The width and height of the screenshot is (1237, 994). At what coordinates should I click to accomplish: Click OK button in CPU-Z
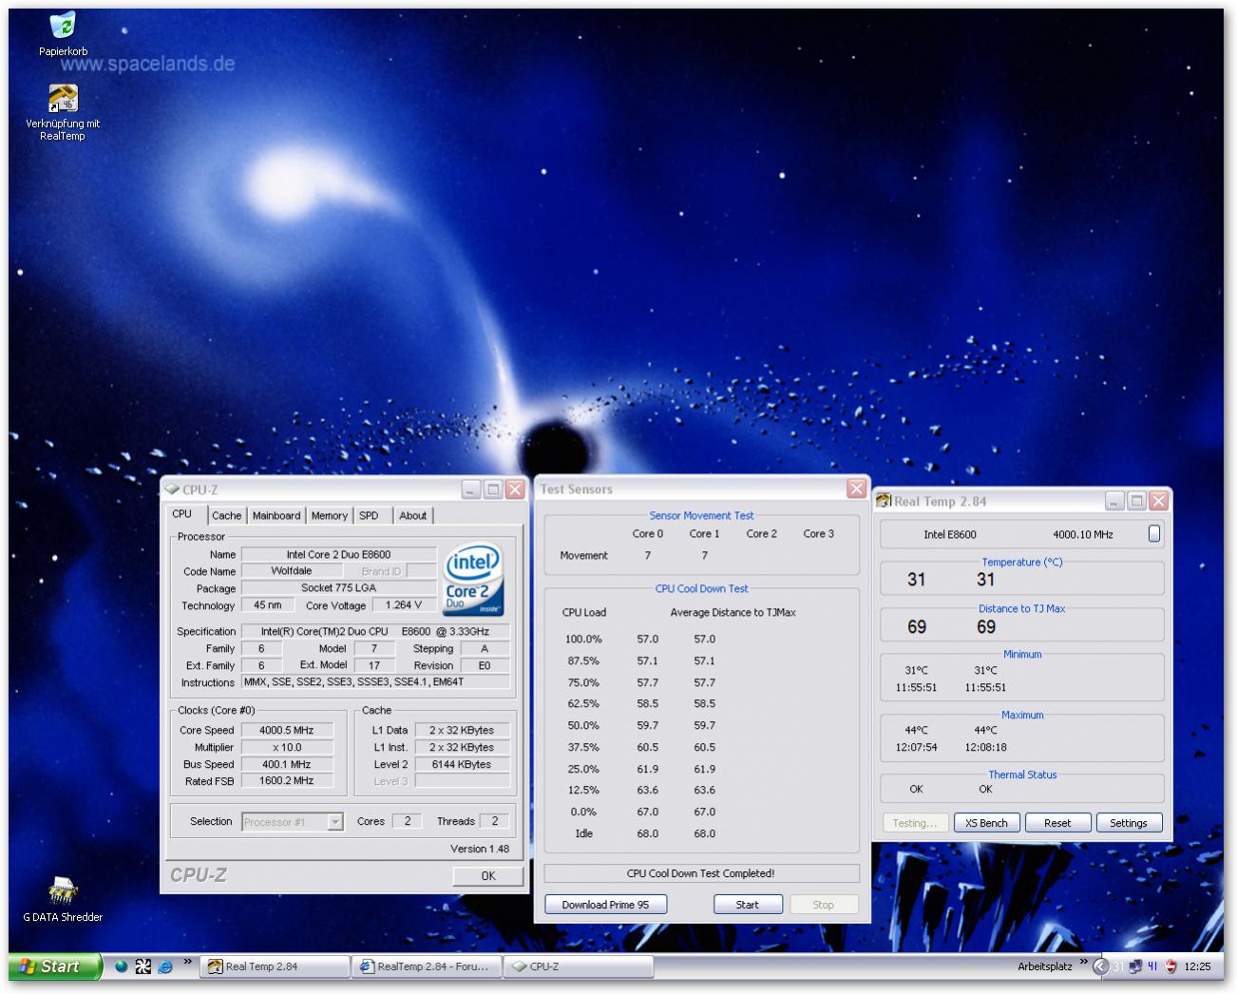click(488, 876)
